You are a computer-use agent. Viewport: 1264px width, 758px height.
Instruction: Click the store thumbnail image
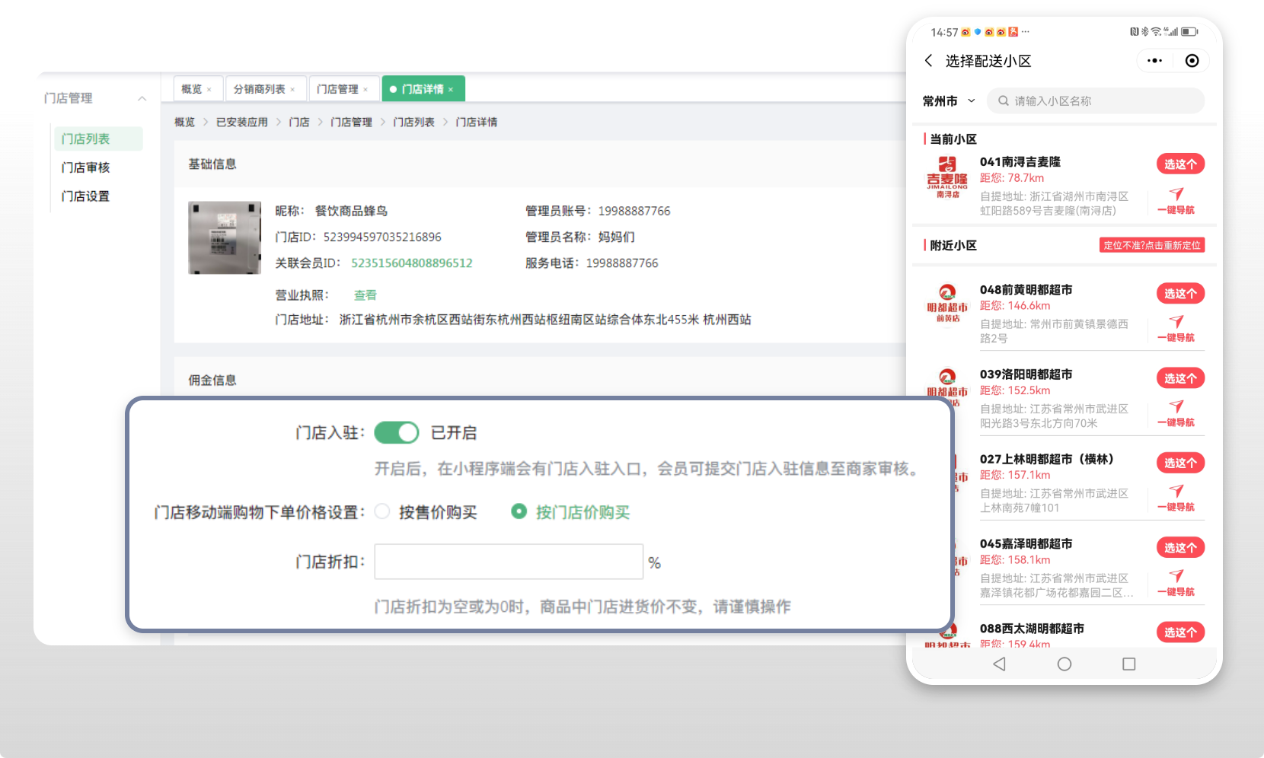(225, 237)
